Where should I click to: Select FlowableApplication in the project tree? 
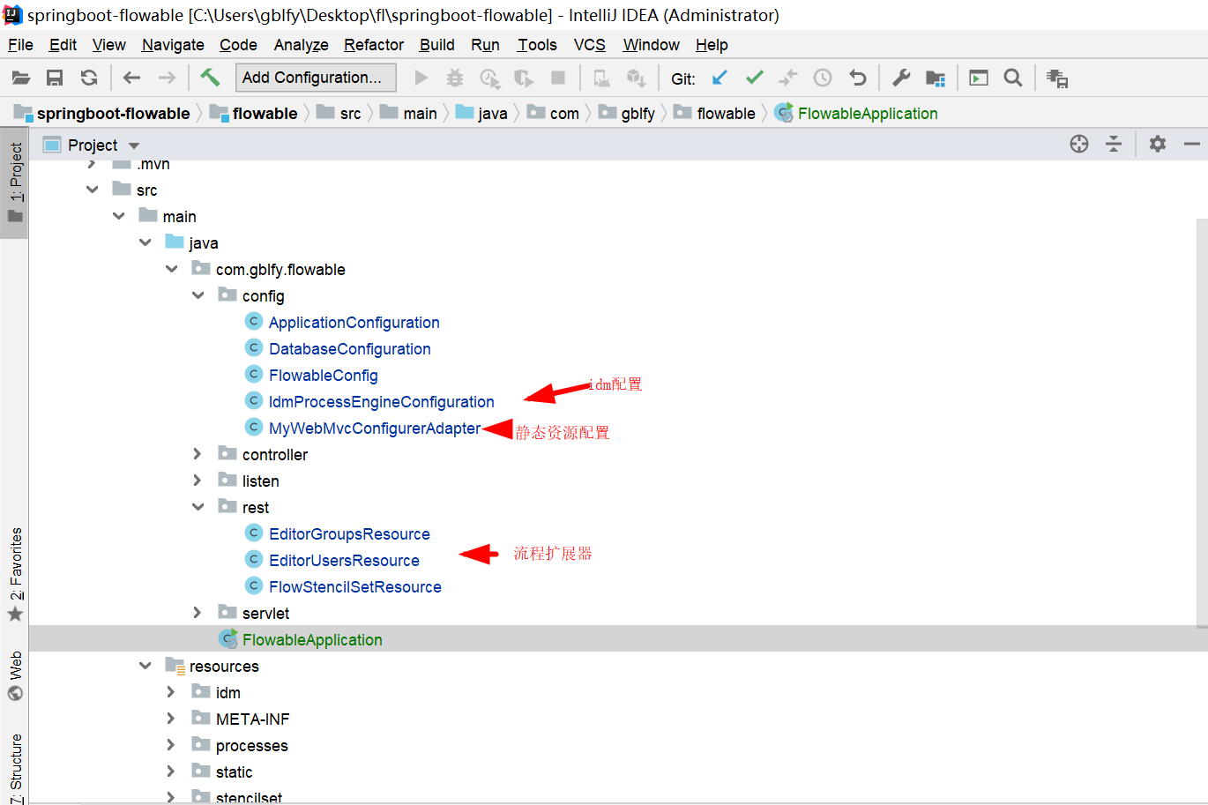click(312, 640)
